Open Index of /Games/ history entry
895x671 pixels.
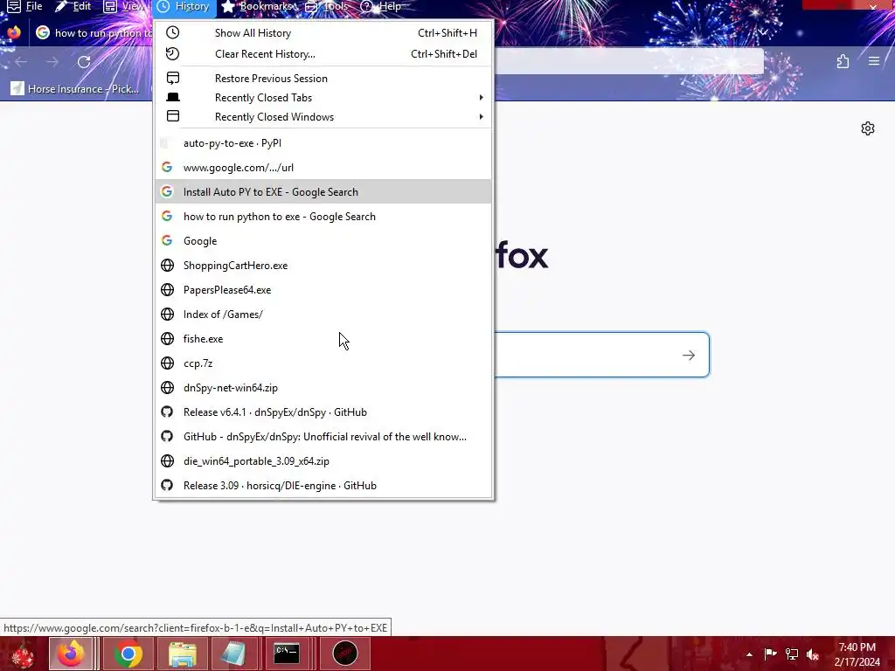323,315
